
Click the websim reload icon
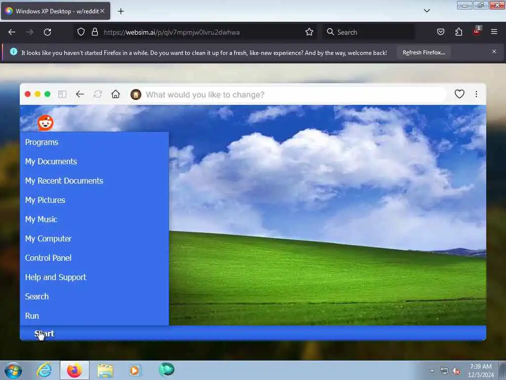pyautogui.click(x=98, y=95)
